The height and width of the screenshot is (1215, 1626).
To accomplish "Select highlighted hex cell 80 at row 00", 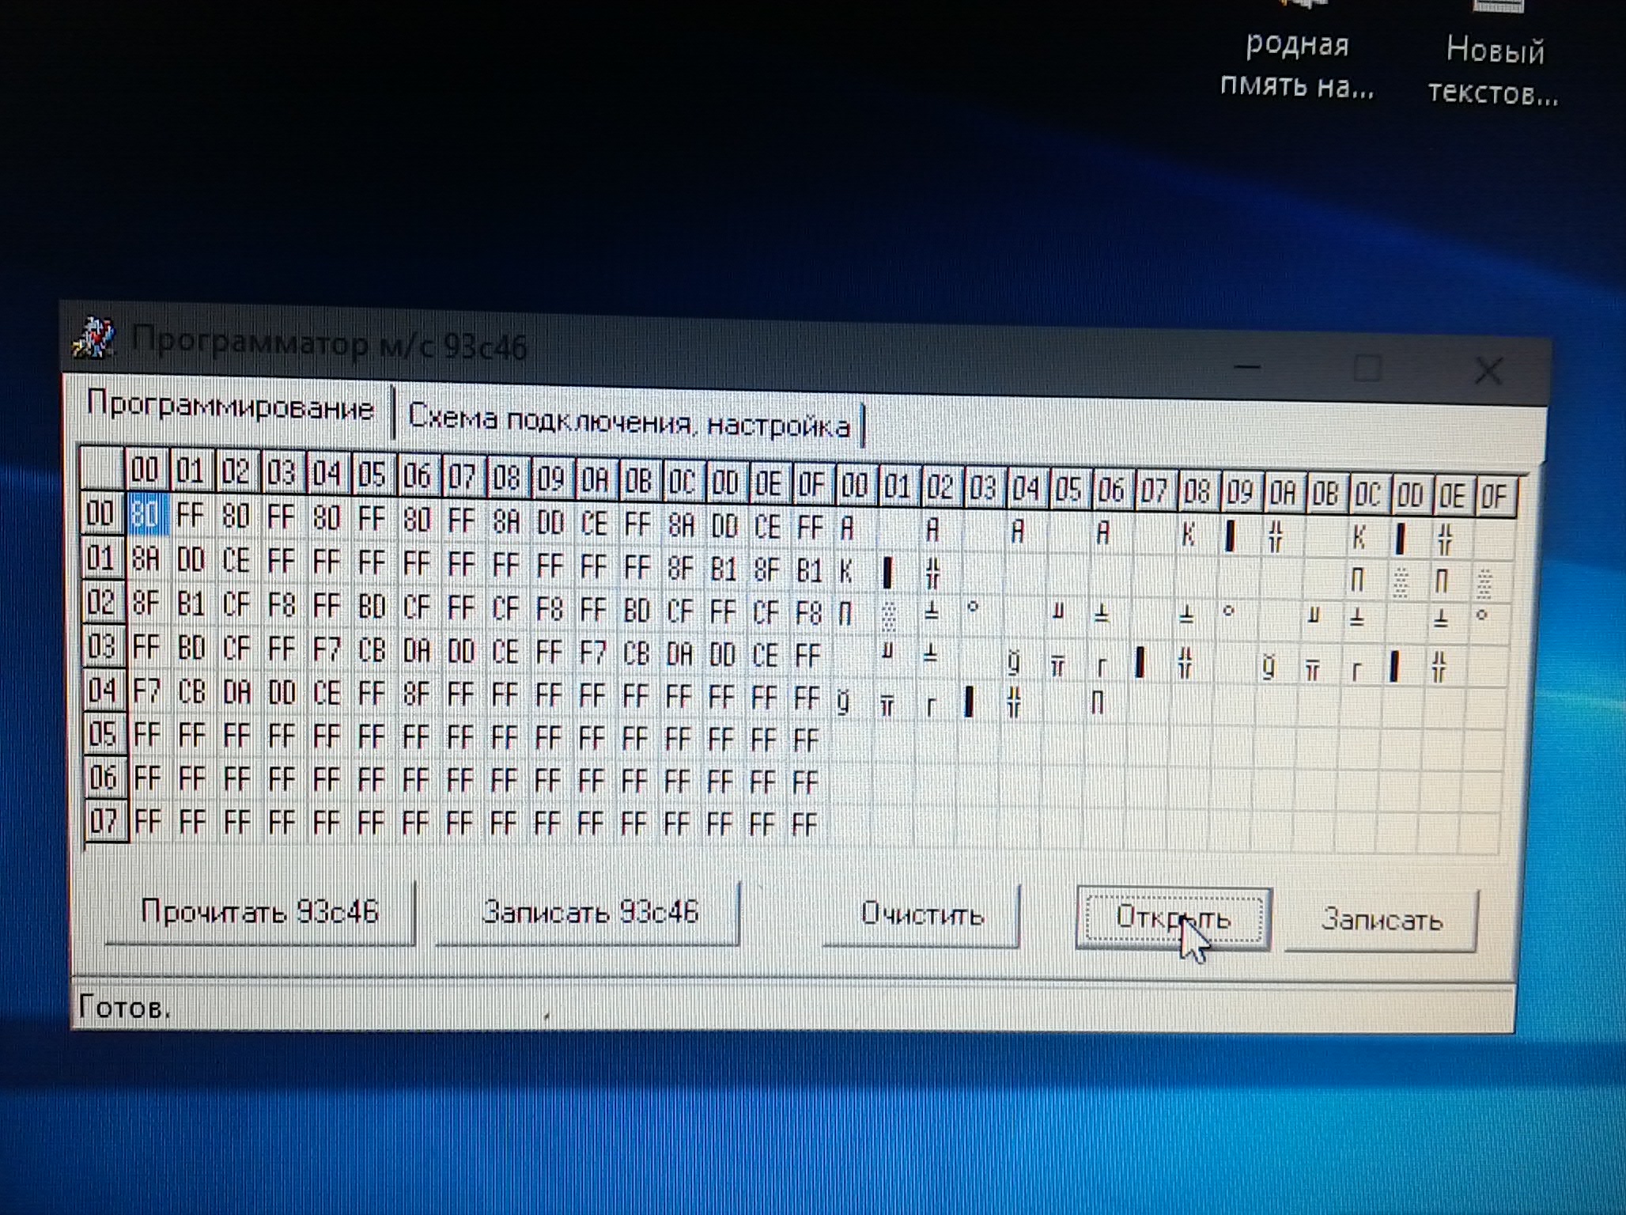I will [x=146, y=515].
